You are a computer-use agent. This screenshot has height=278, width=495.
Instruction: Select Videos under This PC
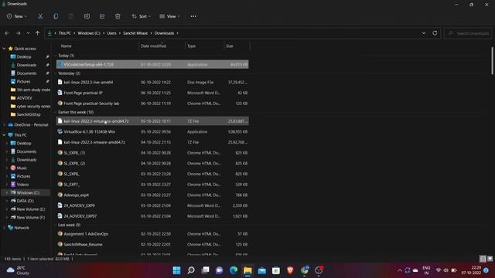click(x=22, y=185)
